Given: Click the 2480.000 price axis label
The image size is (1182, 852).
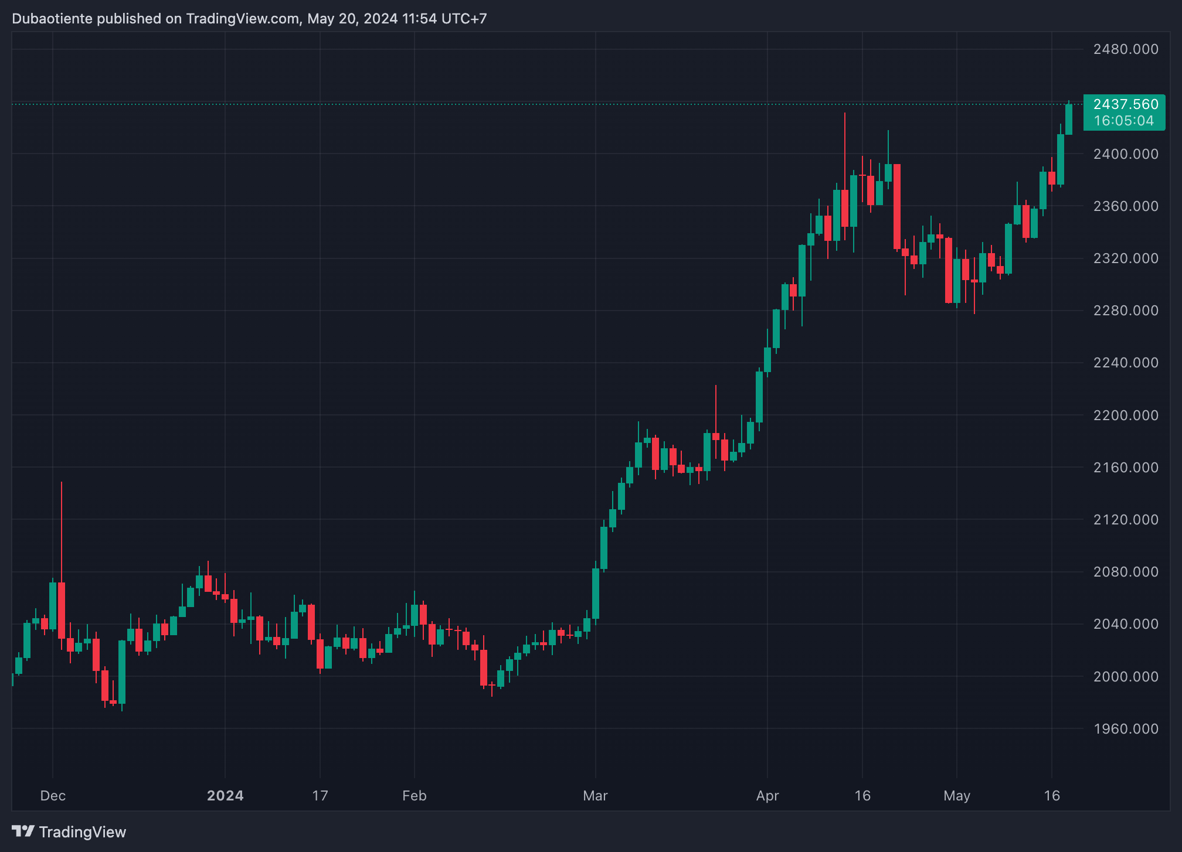Looking at the screenshot, I should pos(1126,49).
